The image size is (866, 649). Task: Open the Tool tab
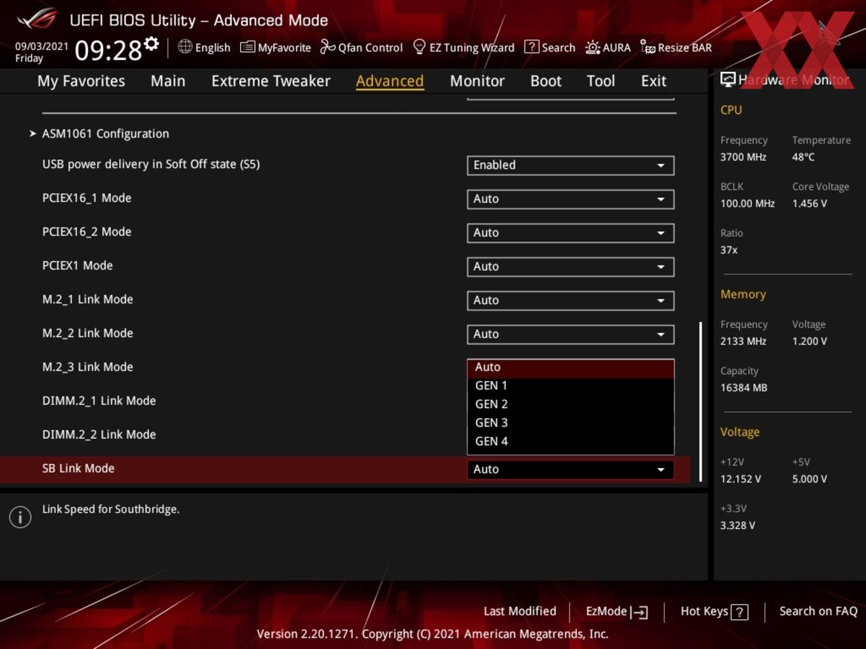coord(600,81)
